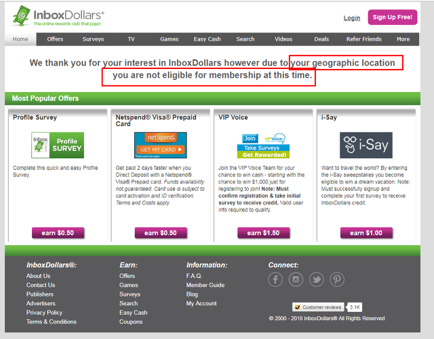Open the Pinterest social icon
434x339 pixels.
(337, 279)
